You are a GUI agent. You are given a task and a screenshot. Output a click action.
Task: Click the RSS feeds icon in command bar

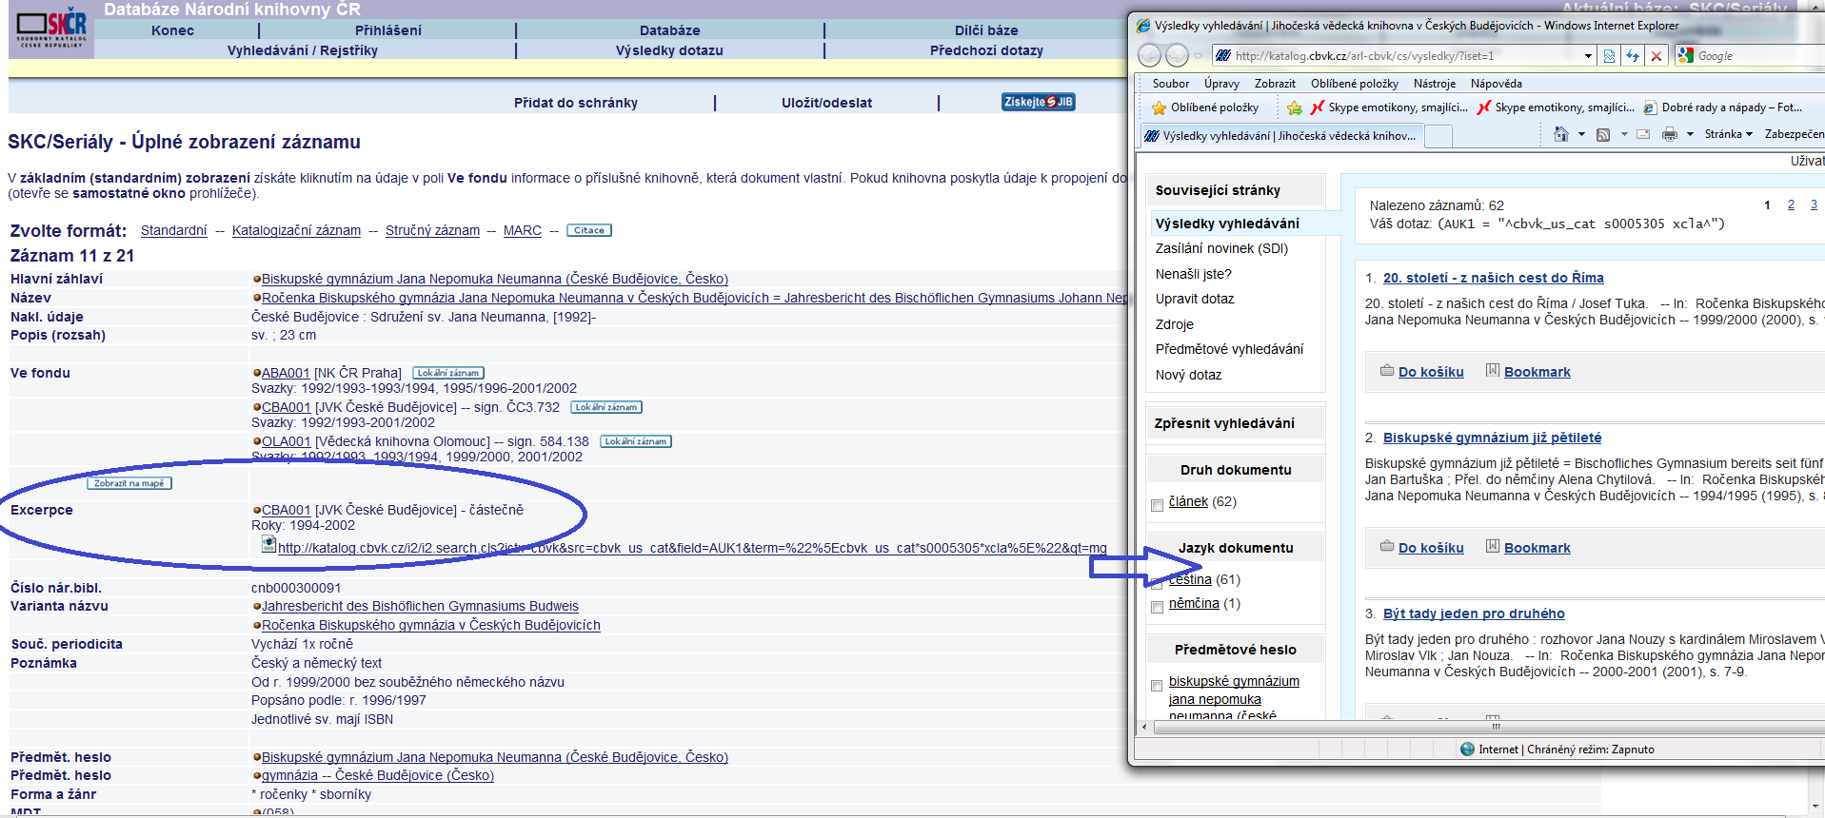(x=1603, y=134)
